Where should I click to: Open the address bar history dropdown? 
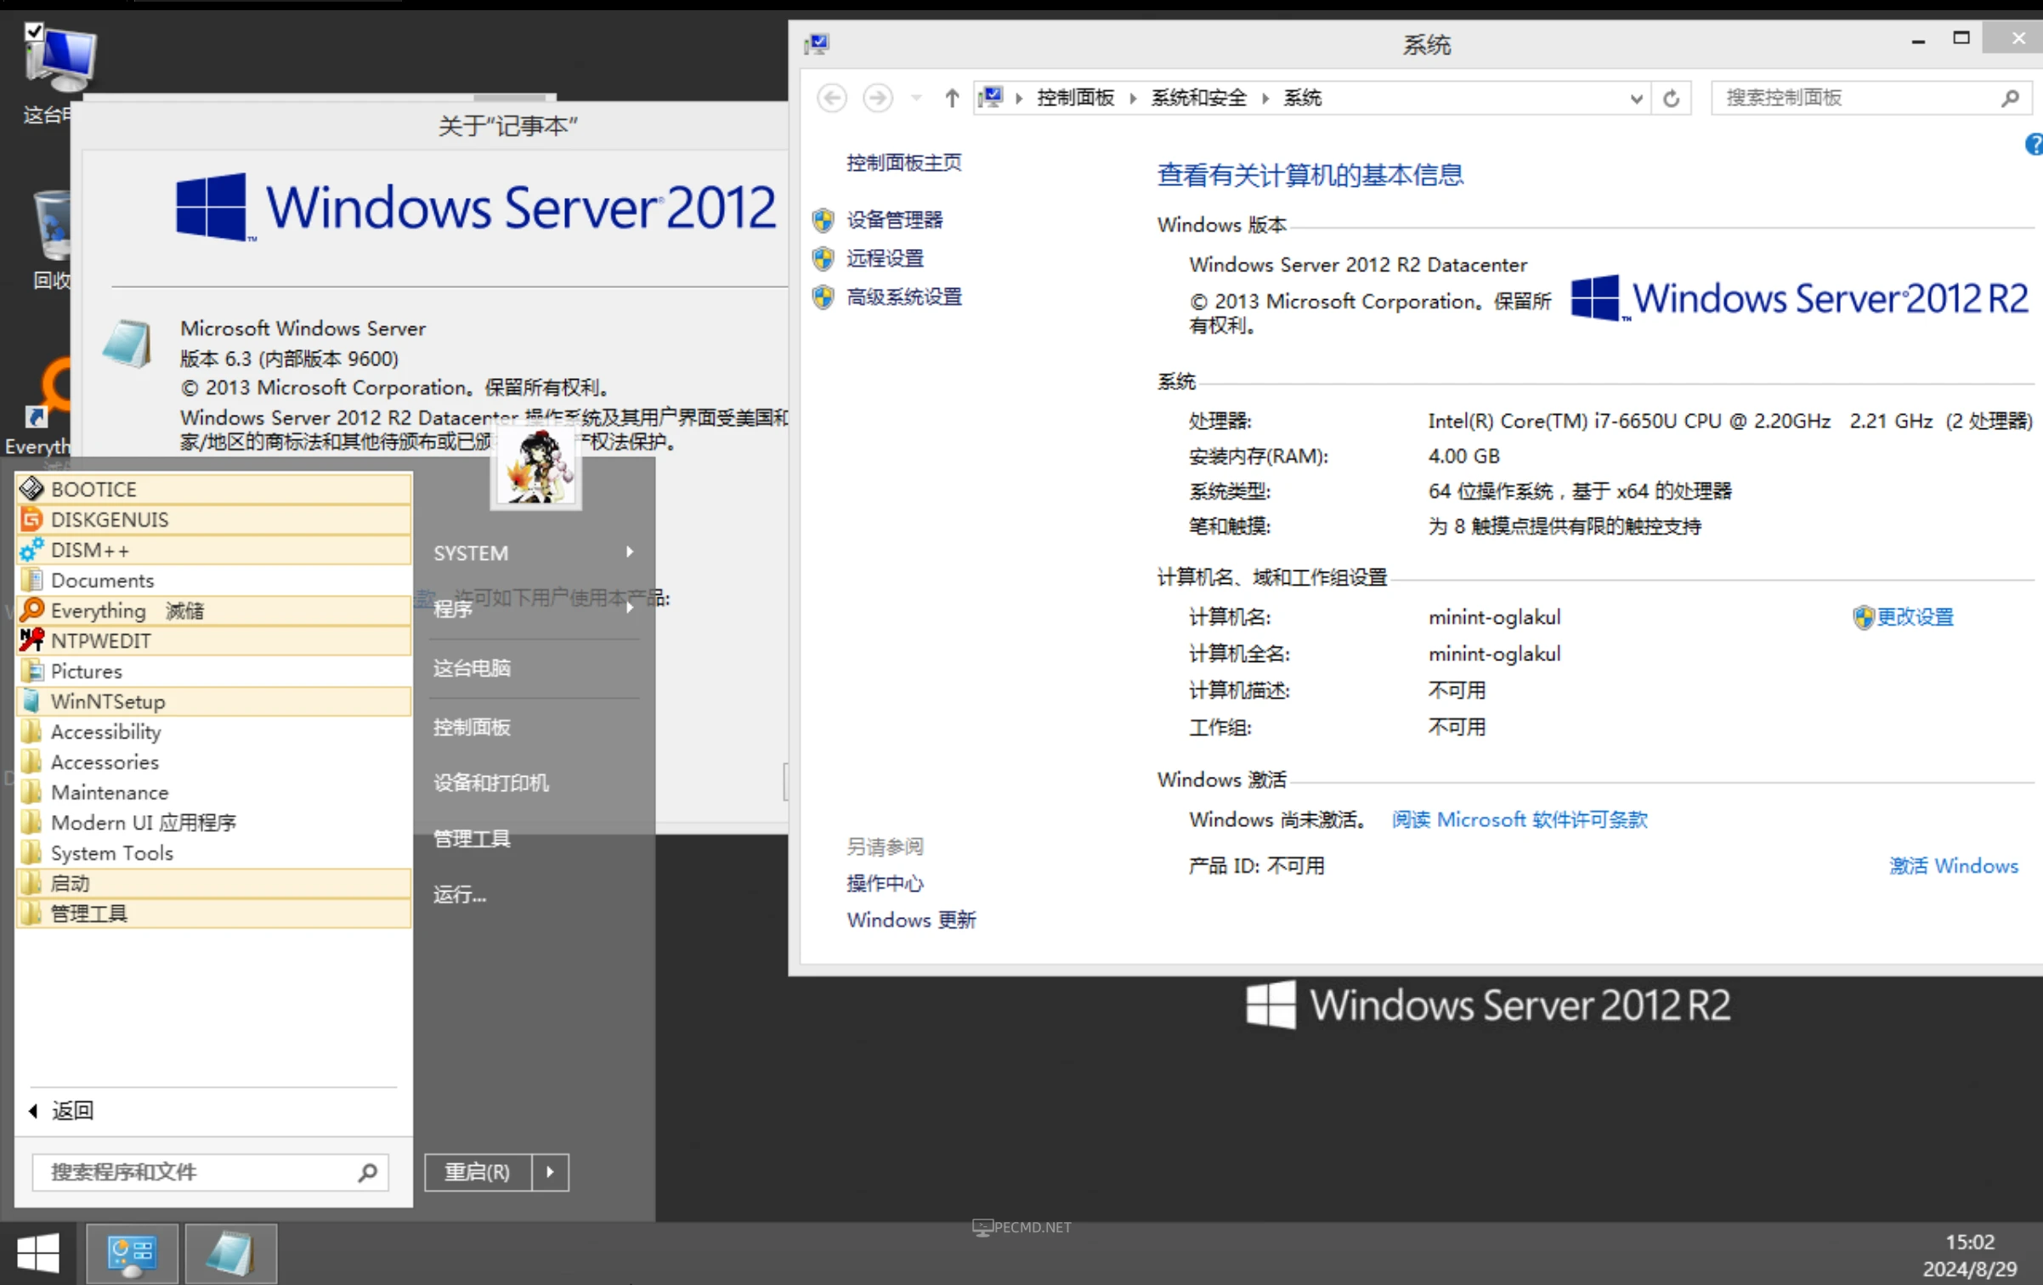pyautogui.click(x=1636, y=99)
